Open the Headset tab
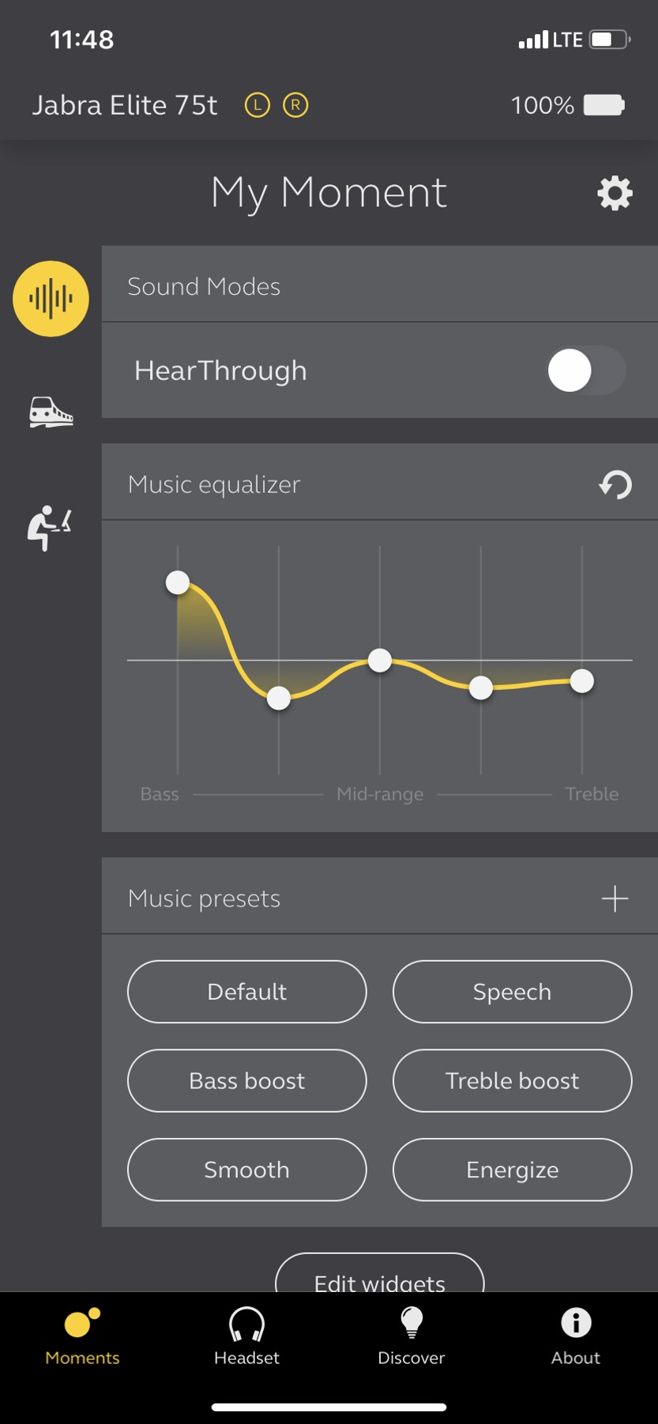Image resolution: width=658 pixels, height=1424 pixels. pos(246,1335)
